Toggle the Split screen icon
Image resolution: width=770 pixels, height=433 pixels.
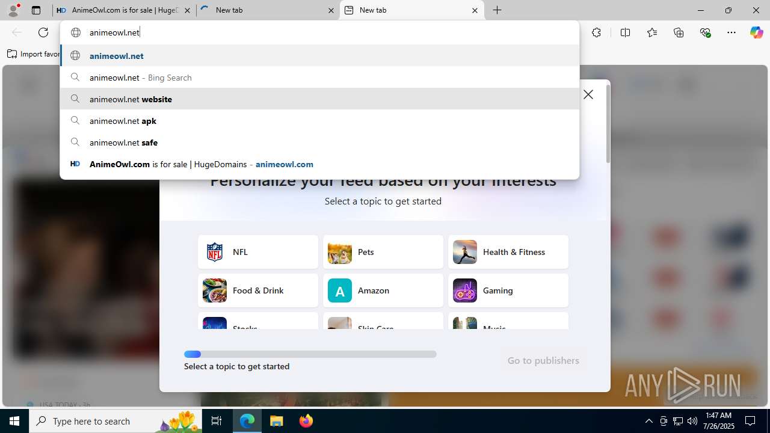point(625,32)
